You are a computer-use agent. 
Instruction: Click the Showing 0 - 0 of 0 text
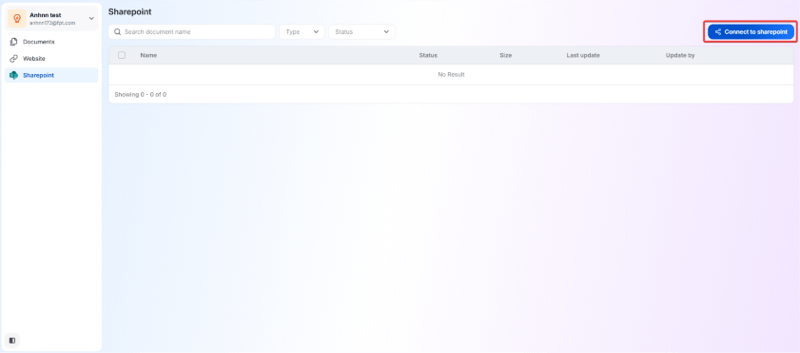[141, 94]
